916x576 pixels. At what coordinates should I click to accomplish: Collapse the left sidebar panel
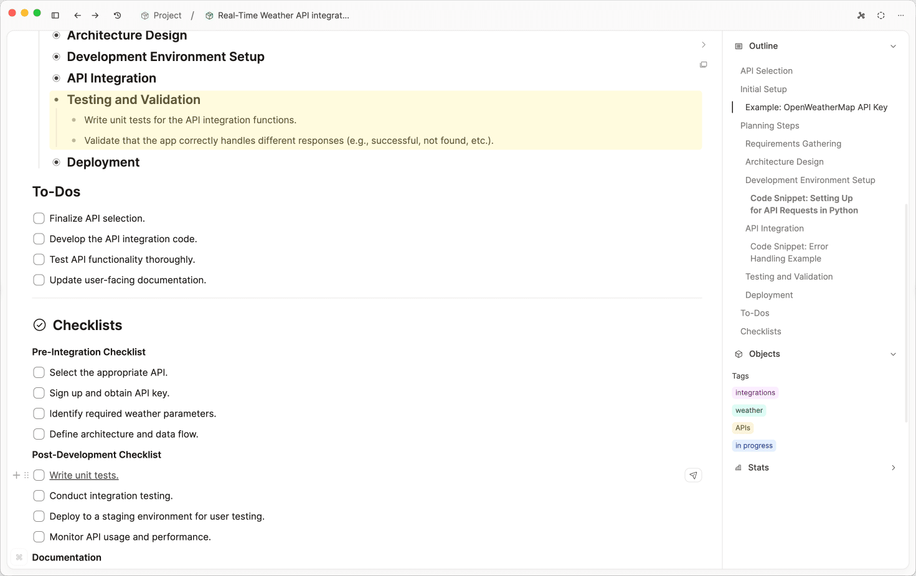point(55,15)
